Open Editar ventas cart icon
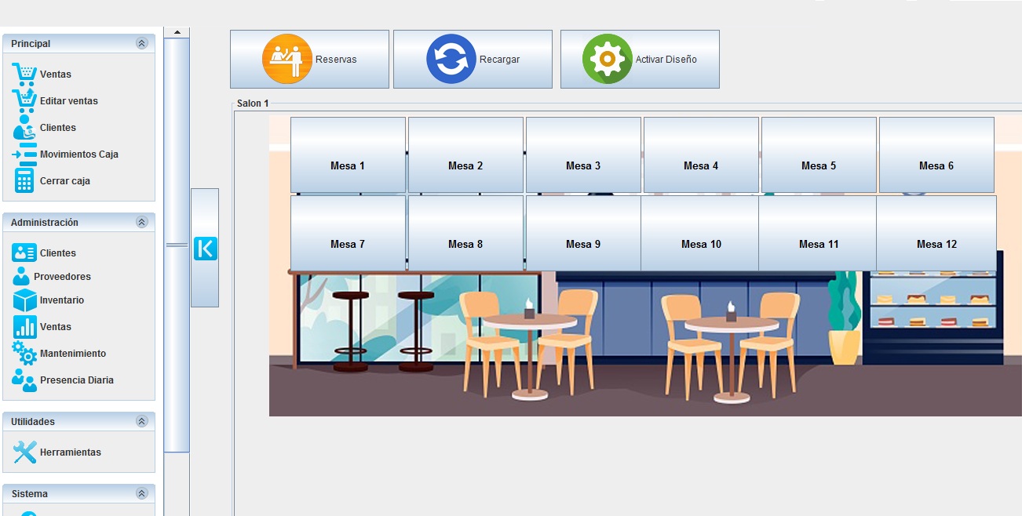 click(24, 100)
